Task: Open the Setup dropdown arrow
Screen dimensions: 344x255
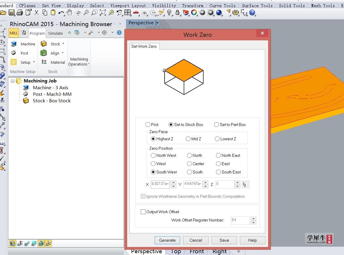Action: pos(34,62)
